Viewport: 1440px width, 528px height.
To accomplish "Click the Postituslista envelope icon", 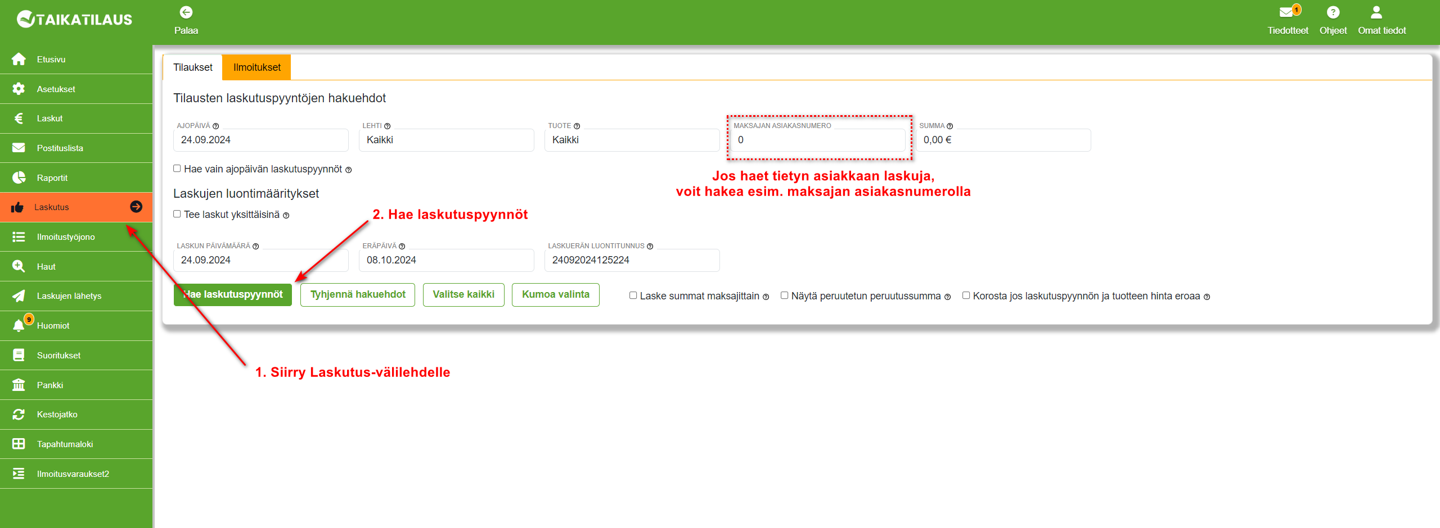I will point(19,148).
